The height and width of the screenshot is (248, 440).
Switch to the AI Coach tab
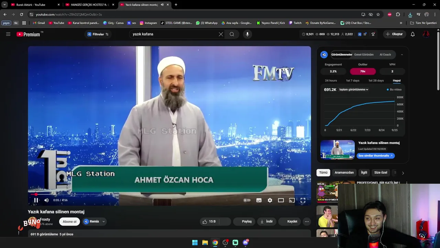385,55
